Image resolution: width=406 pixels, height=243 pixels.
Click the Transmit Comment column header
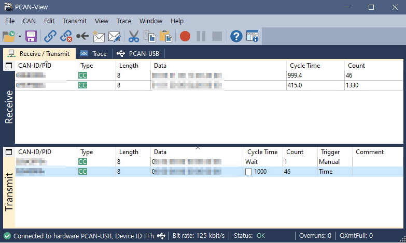(x=377, y=152)
